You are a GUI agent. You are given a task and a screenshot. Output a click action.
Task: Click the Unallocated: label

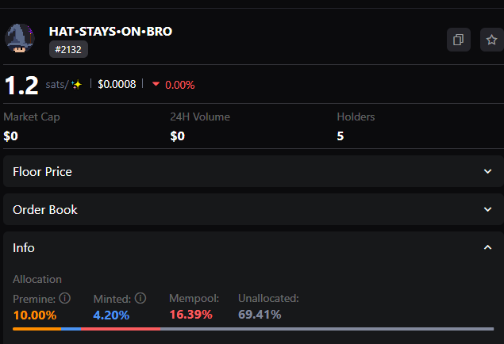[268, 299]
